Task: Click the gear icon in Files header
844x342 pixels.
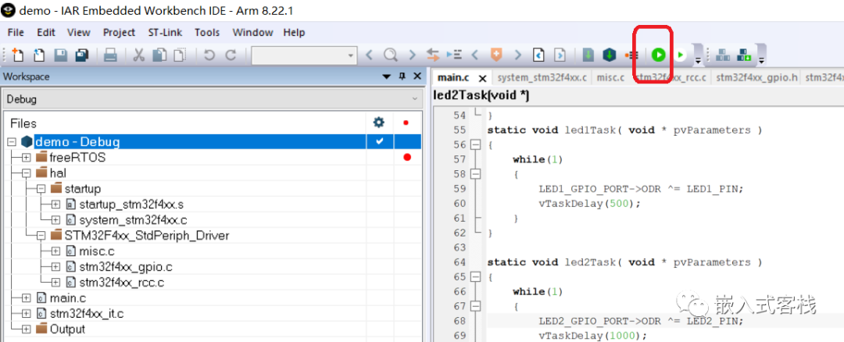Action: pyautogui.click(x=379, y=123)
